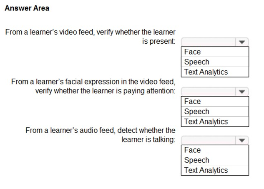
Task: Pick Speech for learner is talking
Action: tap(215, 160)
